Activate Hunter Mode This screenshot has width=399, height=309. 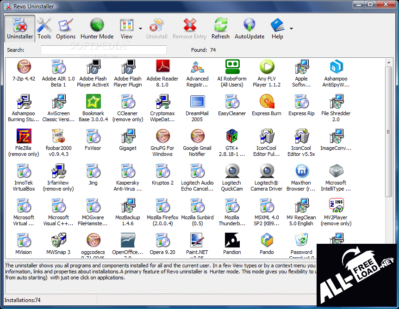click(x=97, y=29)
